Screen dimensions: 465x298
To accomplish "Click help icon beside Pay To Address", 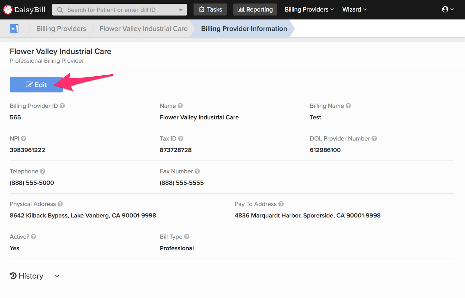I will click(x=281, y=204).
